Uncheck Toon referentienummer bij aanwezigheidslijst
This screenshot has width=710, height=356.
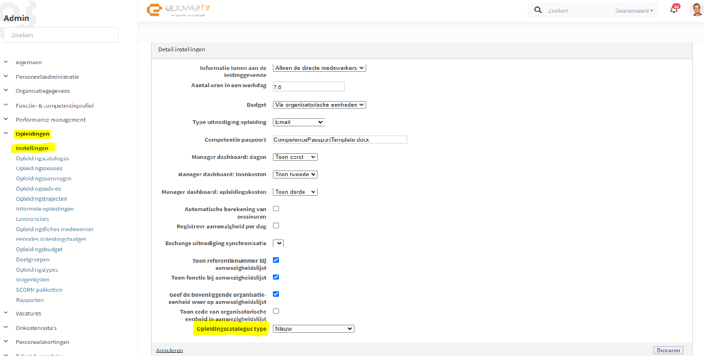pyautogui.click(x=276, y=260)
